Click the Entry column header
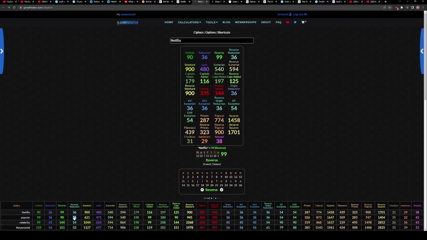The width and height of the screenshot is (427, 240). (x=17, y=206)
